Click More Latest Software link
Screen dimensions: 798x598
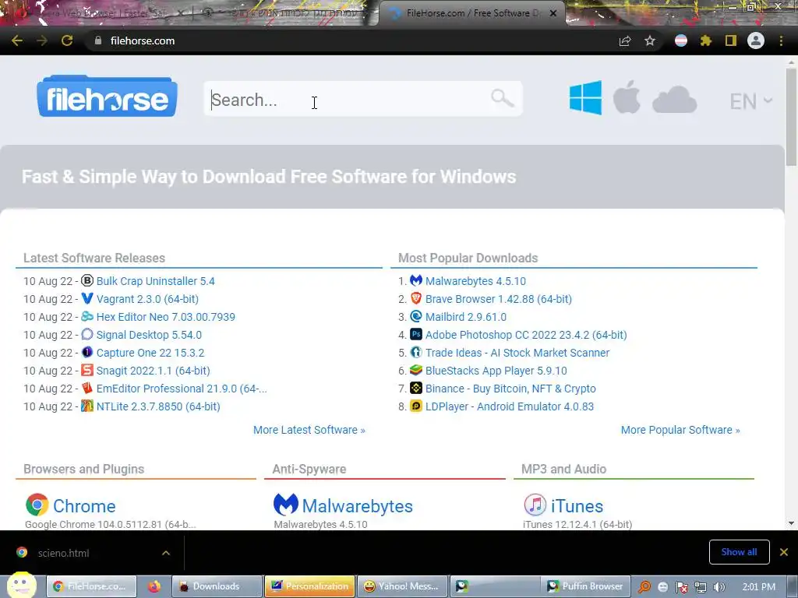[x=309, y=430]
